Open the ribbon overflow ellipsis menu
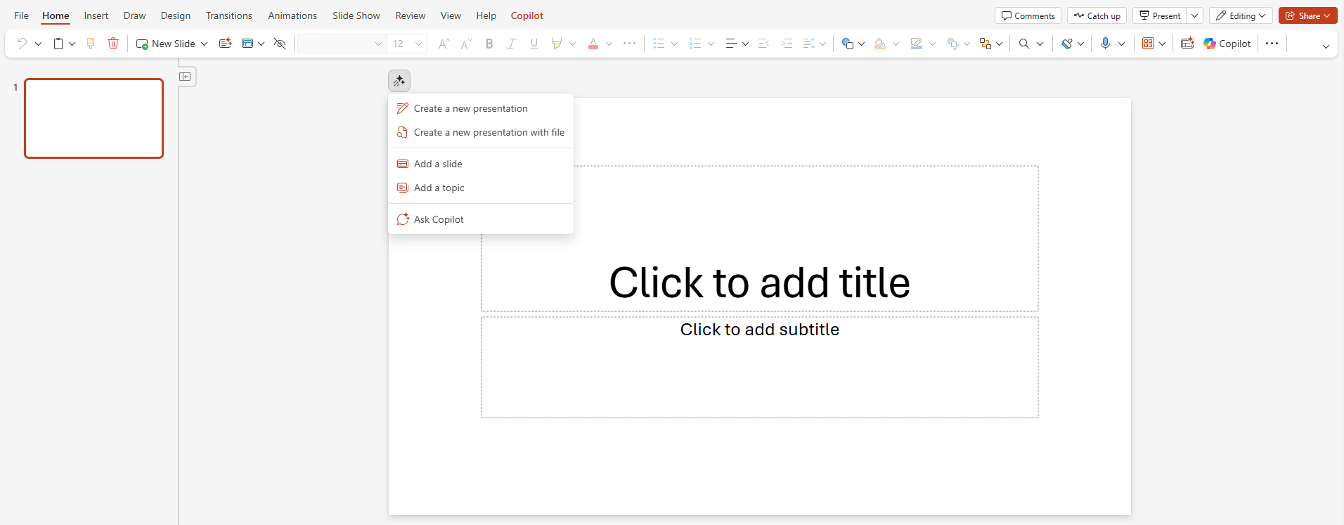 [1272, 44]
